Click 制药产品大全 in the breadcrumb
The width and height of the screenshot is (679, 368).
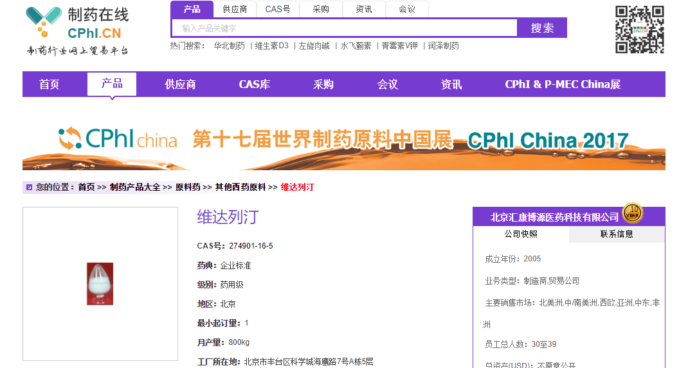(x=134, y=188)
